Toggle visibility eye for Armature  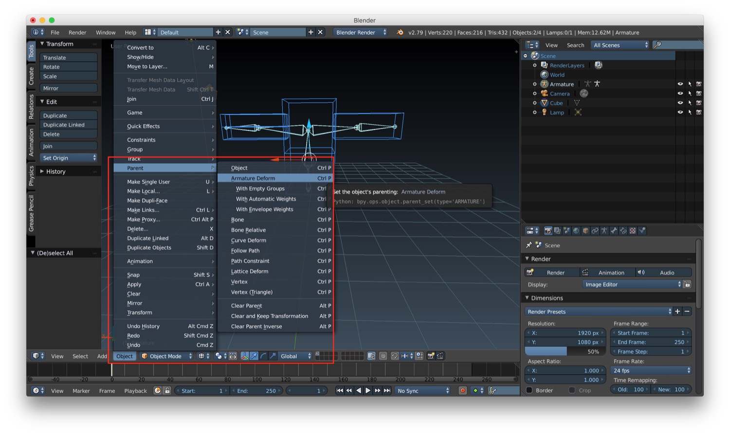[x=680, y=84]
